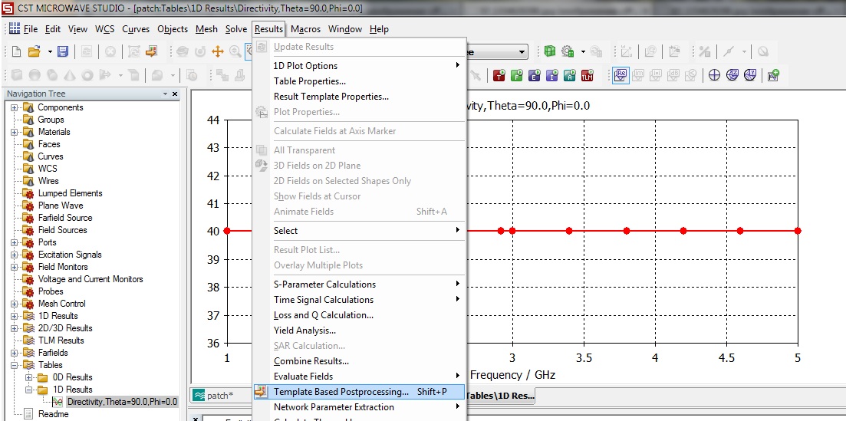Choose Template Based Postprocessing... menu entry

(x=359, y=392)
